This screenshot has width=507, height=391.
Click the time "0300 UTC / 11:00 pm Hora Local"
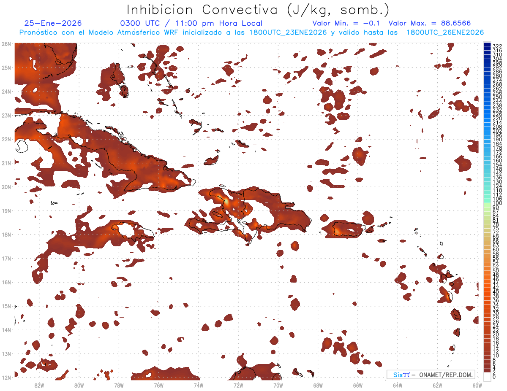click(191, 24)
